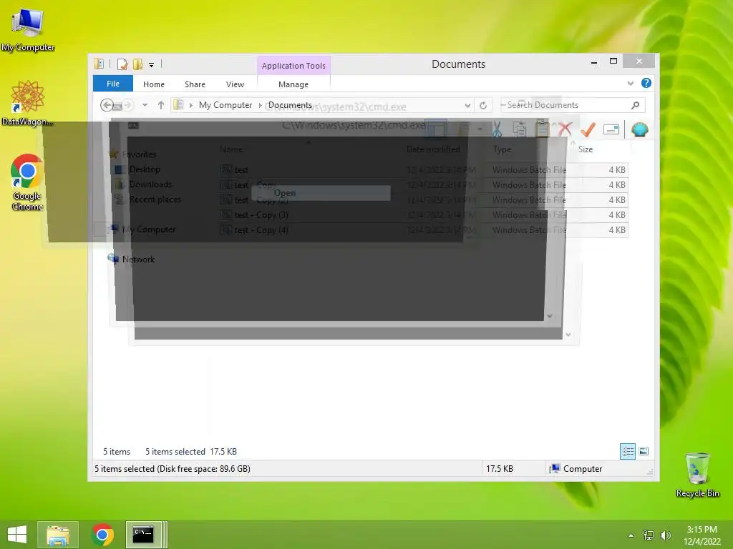Refresh the Documents folder
The height and width of the screenshot is (549, 733).
pyautogui.click(x=483, y=106)
